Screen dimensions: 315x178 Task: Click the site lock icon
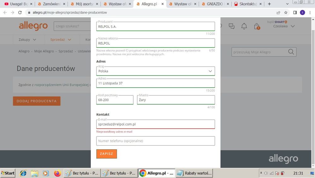pyautogui.click(x=29, y=13)
